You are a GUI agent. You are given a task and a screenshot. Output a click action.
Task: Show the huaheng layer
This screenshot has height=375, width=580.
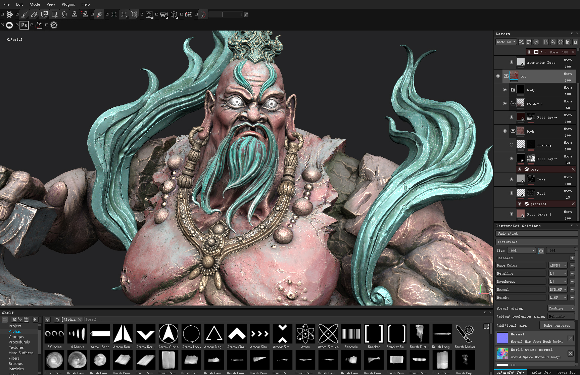[512, 145]
